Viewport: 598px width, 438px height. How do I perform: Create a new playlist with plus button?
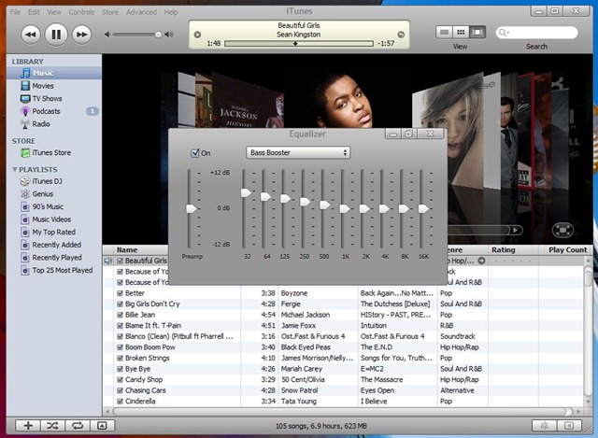[28, 426]
